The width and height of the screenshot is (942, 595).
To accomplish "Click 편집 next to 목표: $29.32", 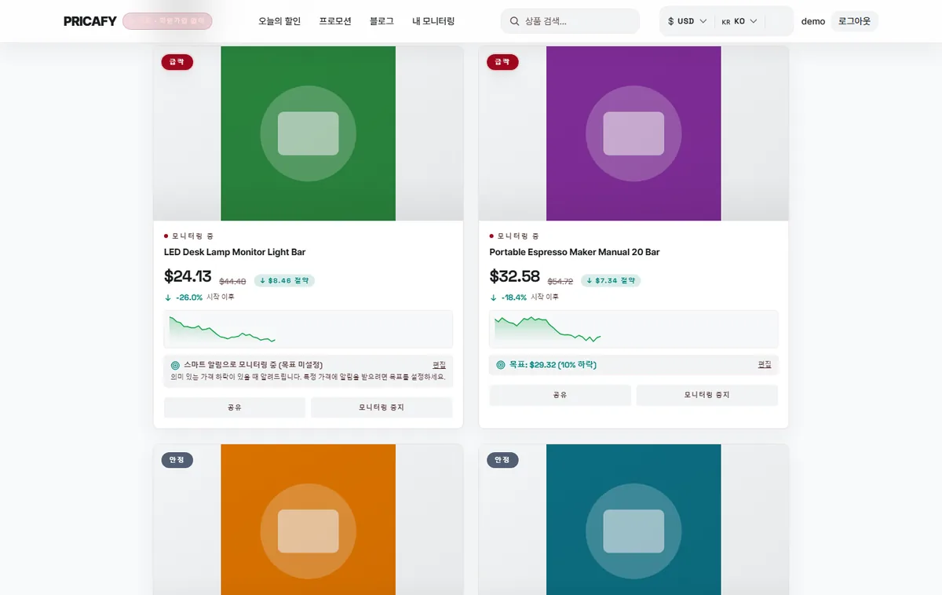I will (x=765, y=365).
